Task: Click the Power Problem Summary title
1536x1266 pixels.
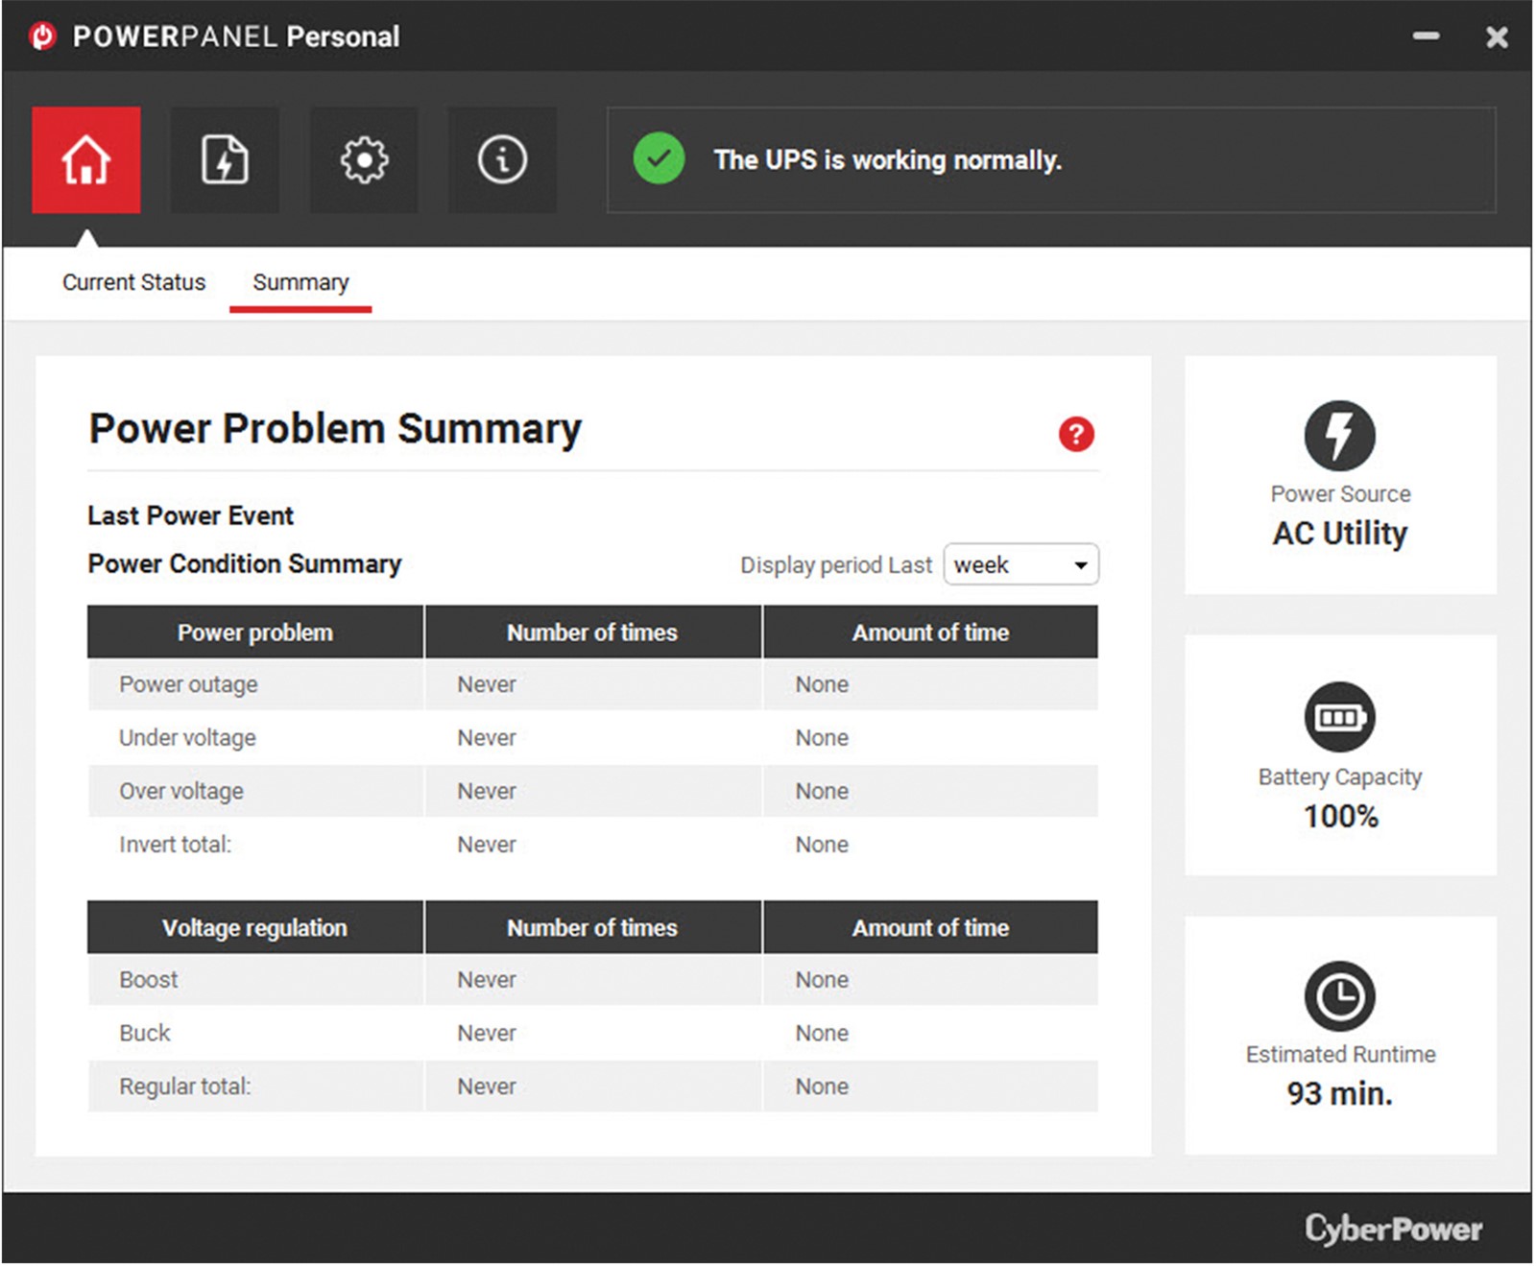Action: (x=335, y=428)
